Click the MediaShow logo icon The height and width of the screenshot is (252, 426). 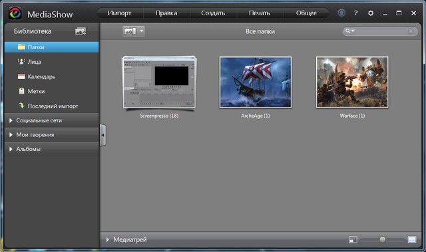[15, 13]
